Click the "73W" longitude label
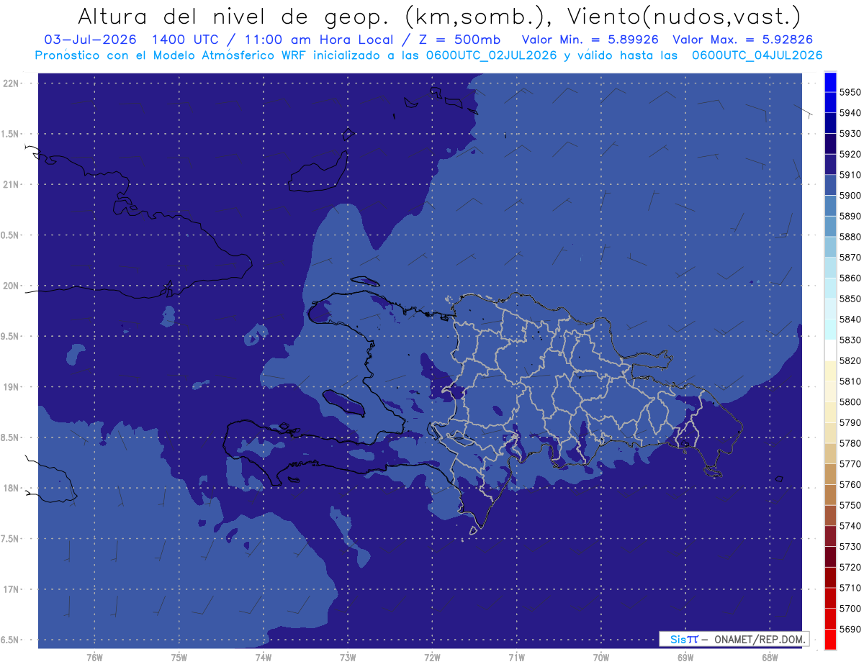The image size is (864, 667). tap(348, 657)
